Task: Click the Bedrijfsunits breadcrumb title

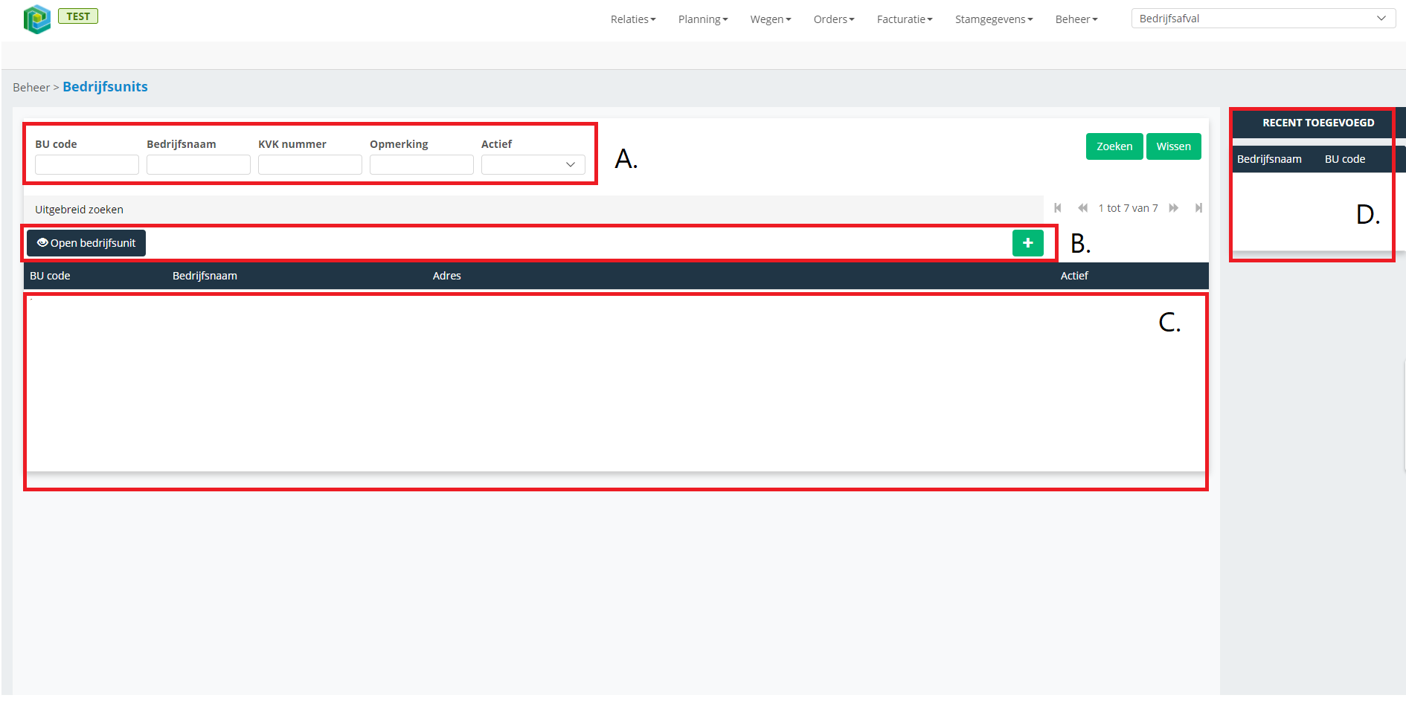Action: [105, 87]
